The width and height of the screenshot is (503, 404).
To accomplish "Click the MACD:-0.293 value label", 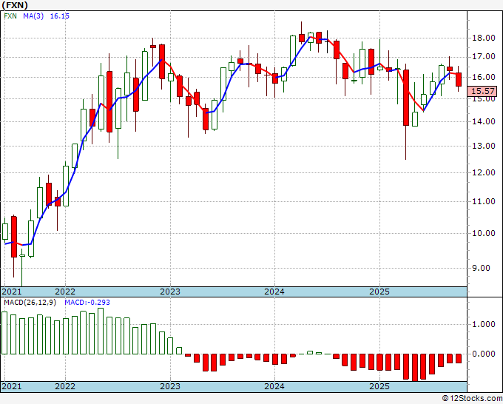I will click(x=87, y=303).
